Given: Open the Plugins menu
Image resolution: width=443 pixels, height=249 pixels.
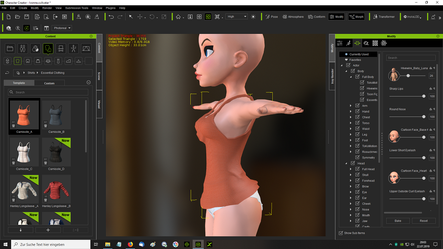Looking at the screenshot, I should 111,8.
